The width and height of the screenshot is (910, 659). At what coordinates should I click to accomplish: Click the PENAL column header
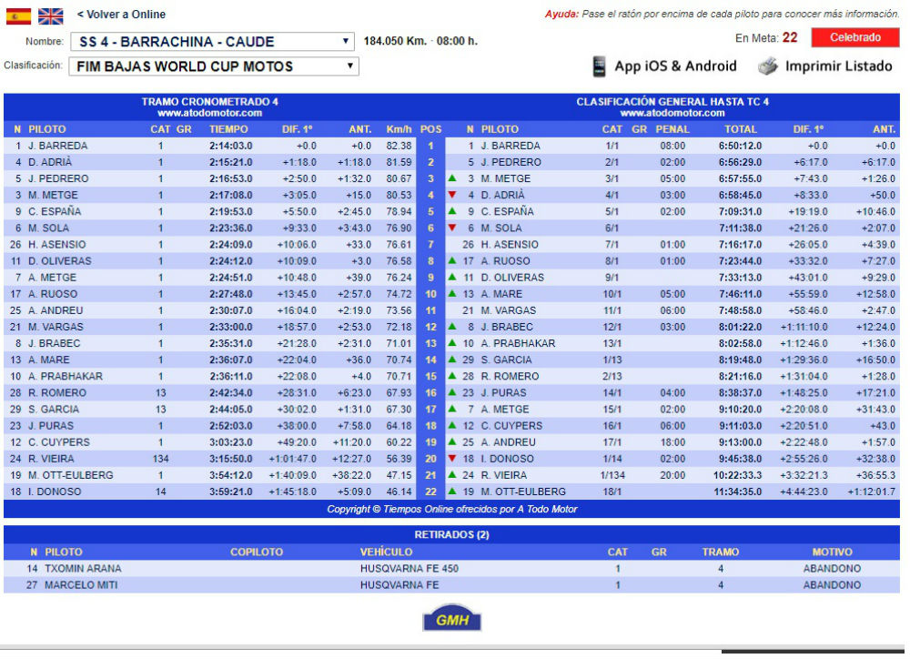point(672,129)
